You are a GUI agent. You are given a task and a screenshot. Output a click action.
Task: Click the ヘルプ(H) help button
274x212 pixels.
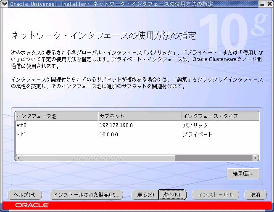[25, 195]
